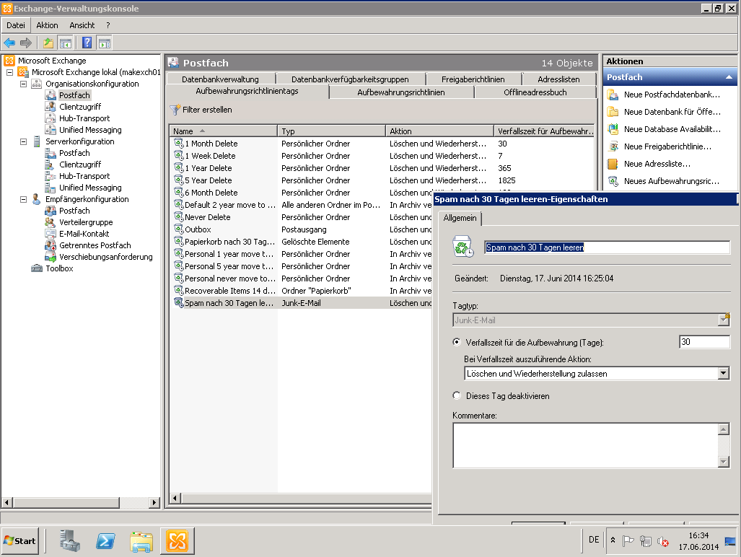Click the tag name input field
741x557 pixels.
pos(607,247)
